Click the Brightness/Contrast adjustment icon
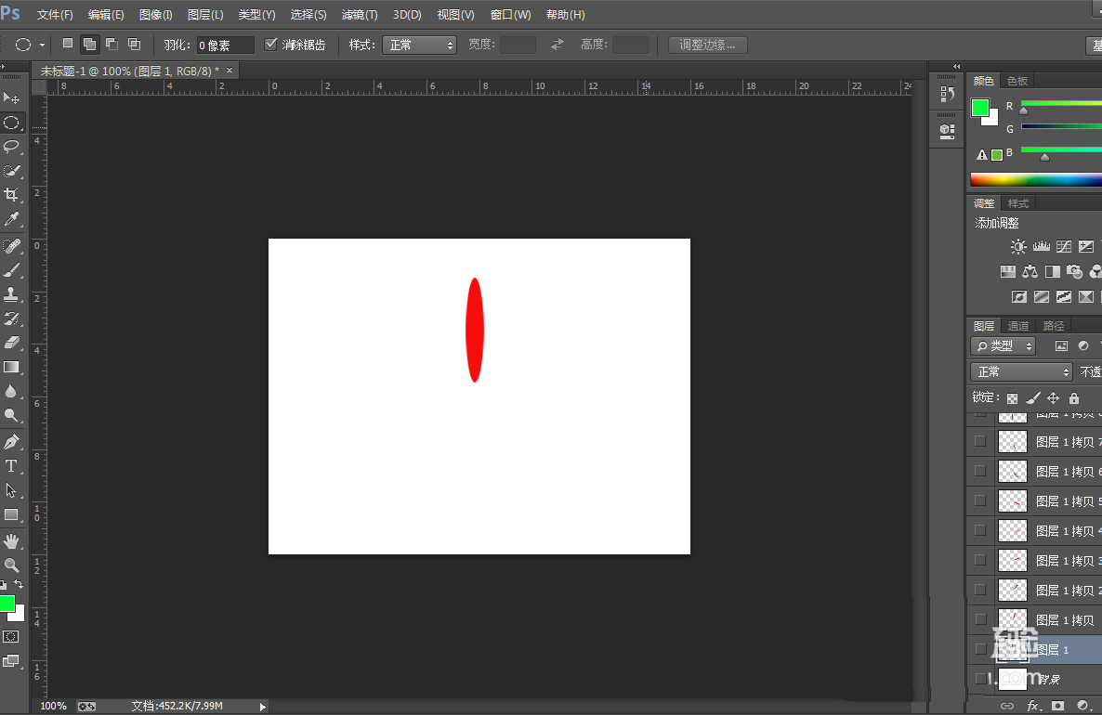Viewport: 1102px width, 715px height. point(1018,246)
